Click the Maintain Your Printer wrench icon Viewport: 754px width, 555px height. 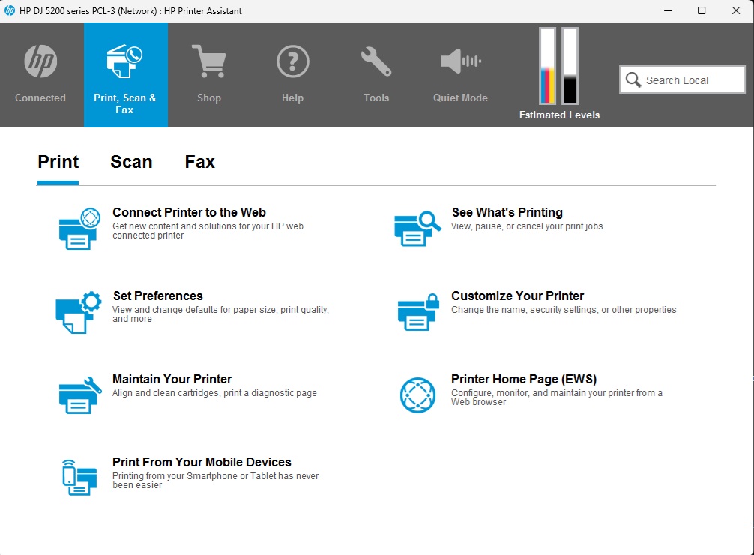point(79,394)
